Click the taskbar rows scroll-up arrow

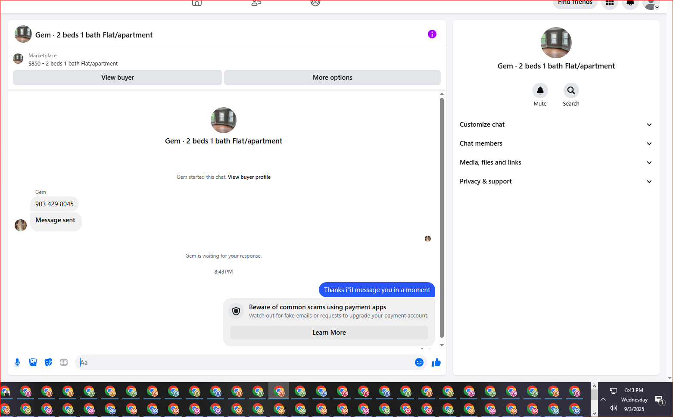pos(594,386)
